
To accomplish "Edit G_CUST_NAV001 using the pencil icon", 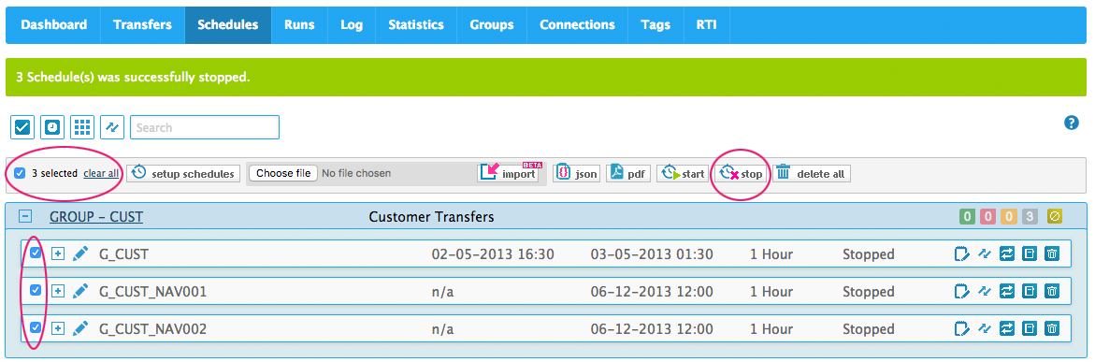I will [80, 290].
